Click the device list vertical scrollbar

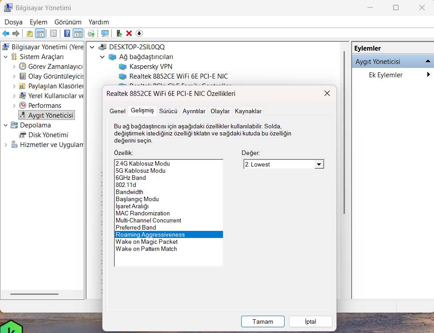[344, 132]
